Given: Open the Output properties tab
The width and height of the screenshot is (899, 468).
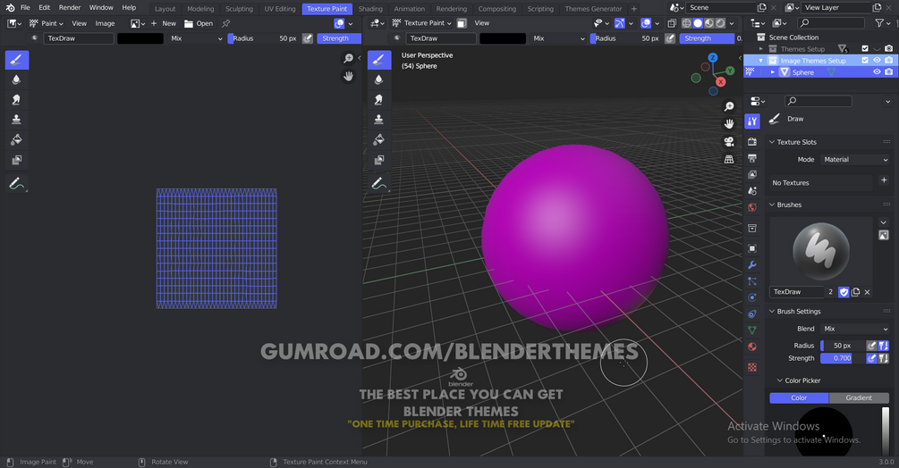Looking at the screenshot, I should 752,158.
